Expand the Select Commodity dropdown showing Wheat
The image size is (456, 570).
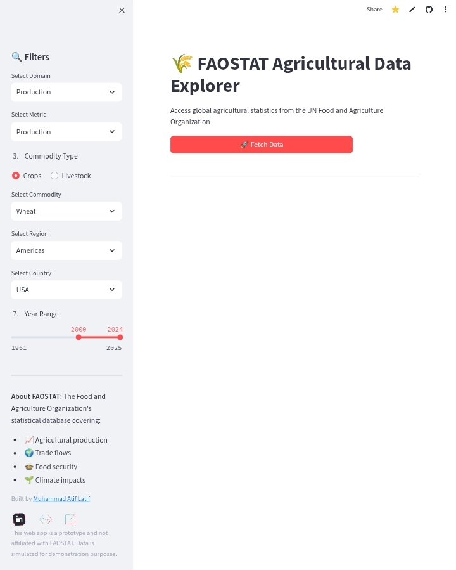click(66, 211)
